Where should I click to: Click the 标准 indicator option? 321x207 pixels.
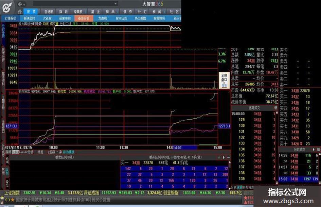(x=40, y=152)
